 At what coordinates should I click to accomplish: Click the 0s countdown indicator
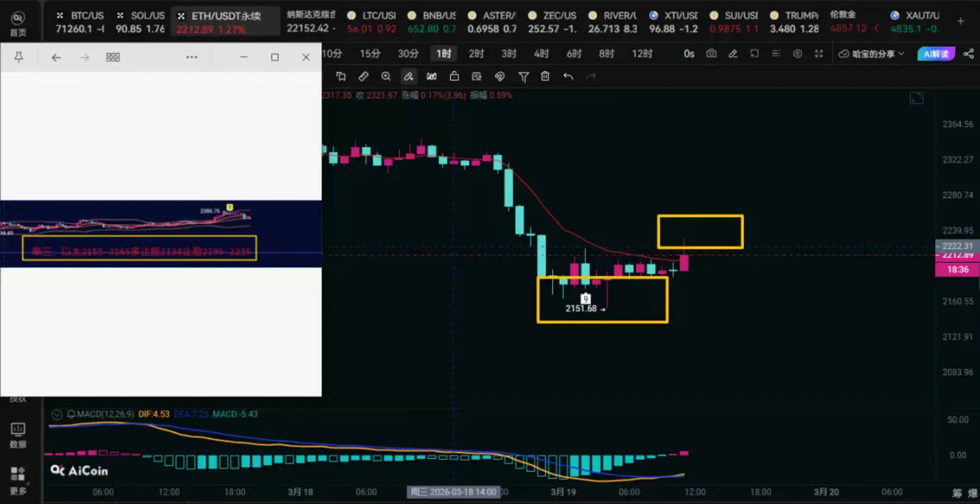coord(689,54)
